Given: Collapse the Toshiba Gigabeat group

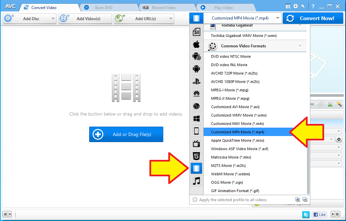Looking at the screenshot, I should (x=300, y=25).
